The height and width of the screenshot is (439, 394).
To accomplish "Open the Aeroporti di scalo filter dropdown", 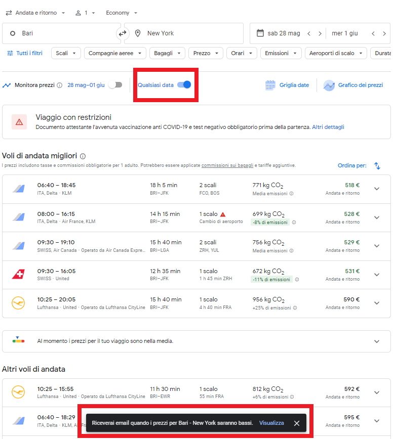I will point(336,53).
